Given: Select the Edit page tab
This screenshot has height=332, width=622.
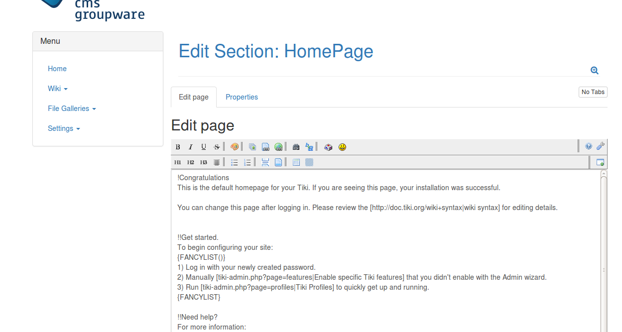Looking at the screenshot, I should (x=194, y=97).
